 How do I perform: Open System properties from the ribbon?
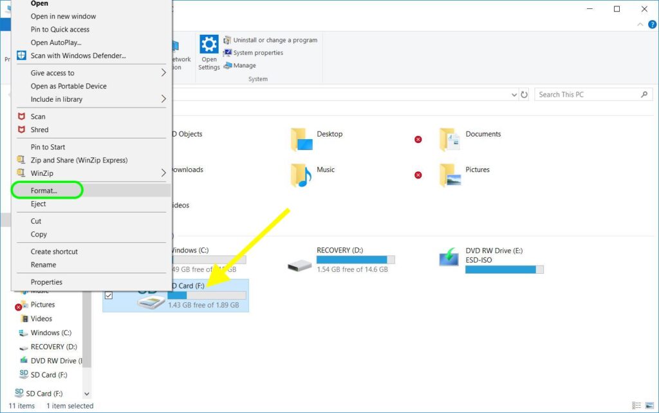257,53
